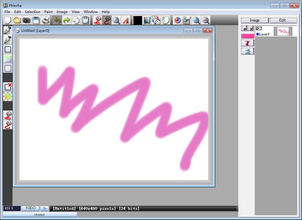Open the Selection menu

click(32, 12)
